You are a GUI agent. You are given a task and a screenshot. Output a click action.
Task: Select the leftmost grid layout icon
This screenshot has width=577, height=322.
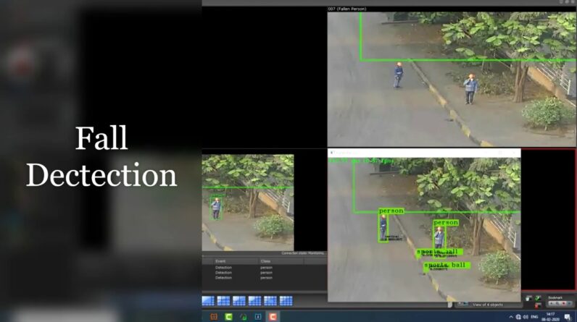click(x=208, y=301)
